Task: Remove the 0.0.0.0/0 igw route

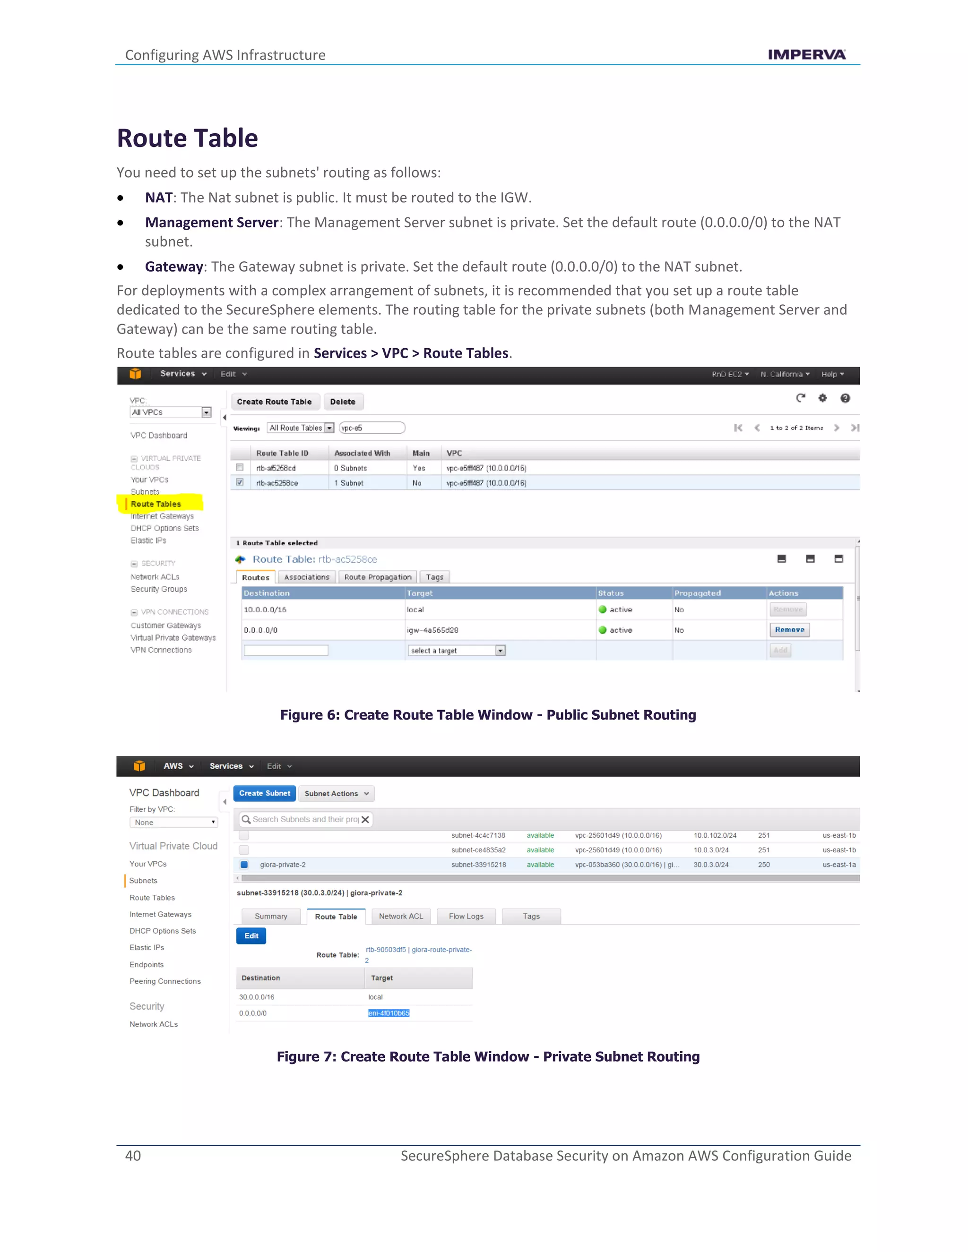Action: [x=790, y=630]
